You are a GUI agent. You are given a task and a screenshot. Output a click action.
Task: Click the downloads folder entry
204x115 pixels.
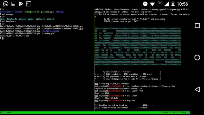point(12,19)
